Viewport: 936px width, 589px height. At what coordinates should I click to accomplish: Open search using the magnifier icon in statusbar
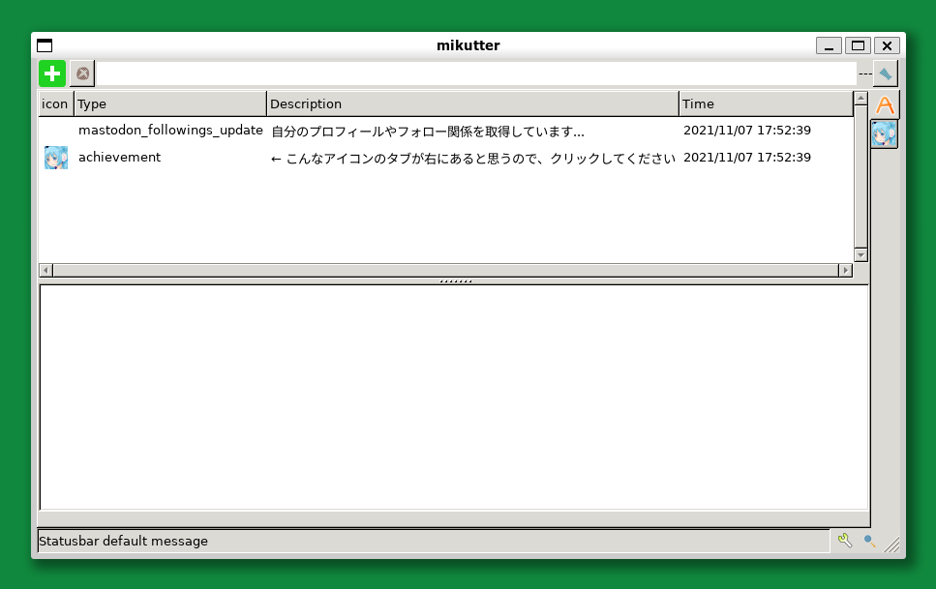(867, 541)
